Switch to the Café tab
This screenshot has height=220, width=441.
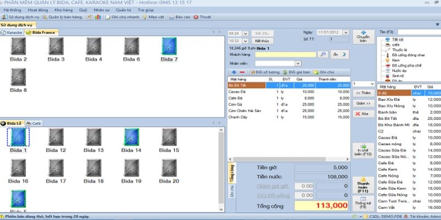[x=34, y=123]
